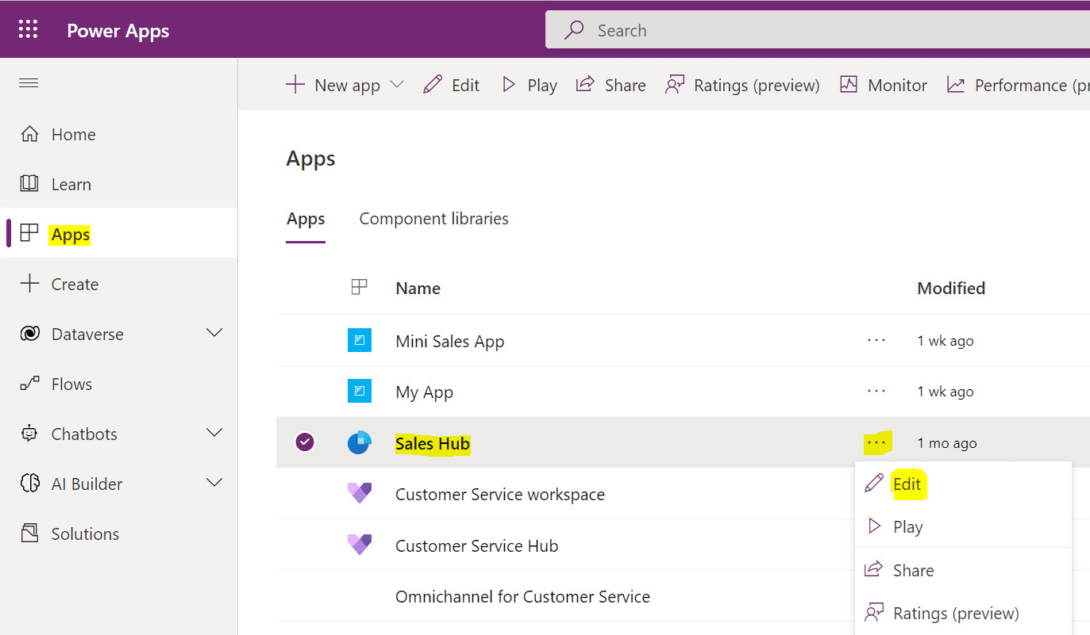Click My App '1 wk ago' value
The image size is (1090, 635).
pyautogui.click(x=946, y=392)
